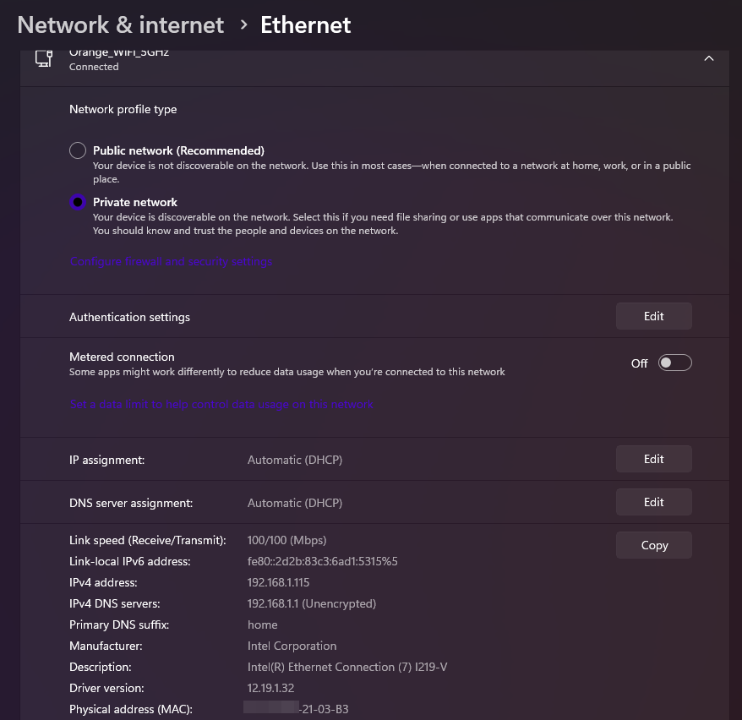The height and width of the screenshot is (720, 742).
Task: Select the Public network (Recommended) option
Action: click(x=78, y=150)
